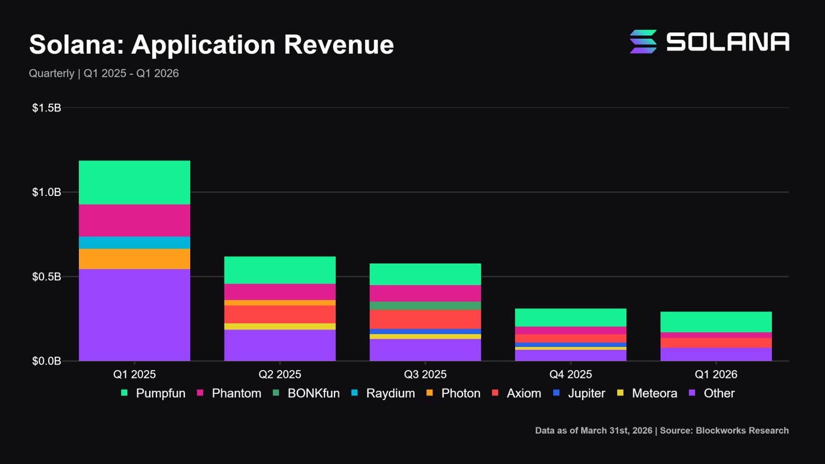Click the $1.0B y-axis label
The image size is (825, 464).
pos(47,192)
